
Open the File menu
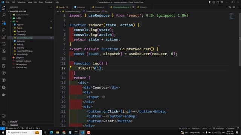pyautogui.click(x=8, y=2)
